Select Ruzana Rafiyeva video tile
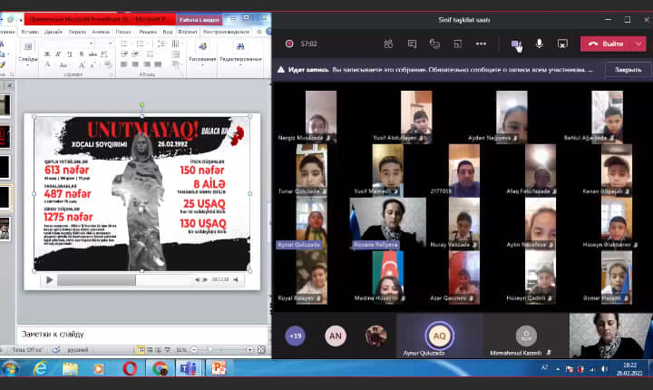The height and width of the screenshot is (390, 653). pos(388,224)
